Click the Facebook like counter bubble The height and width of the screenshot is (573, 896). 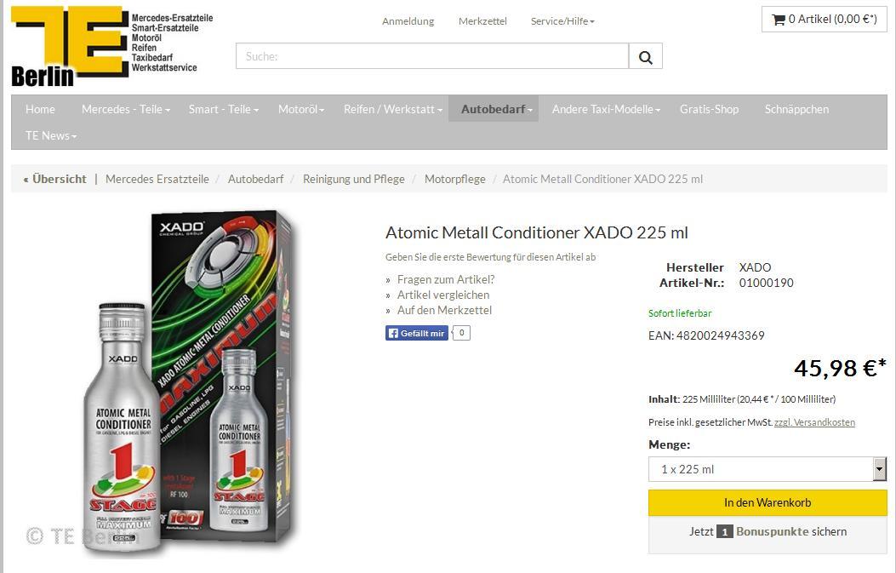(x=462, y=333)
